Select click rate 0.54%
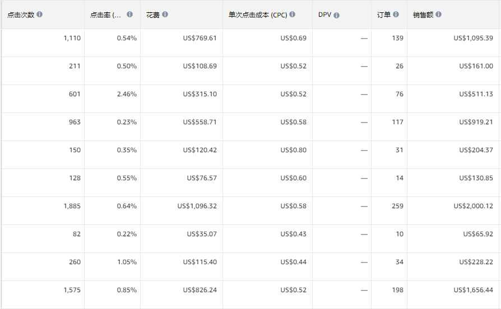This screenshot has width=501, height=309. point(127,38)
